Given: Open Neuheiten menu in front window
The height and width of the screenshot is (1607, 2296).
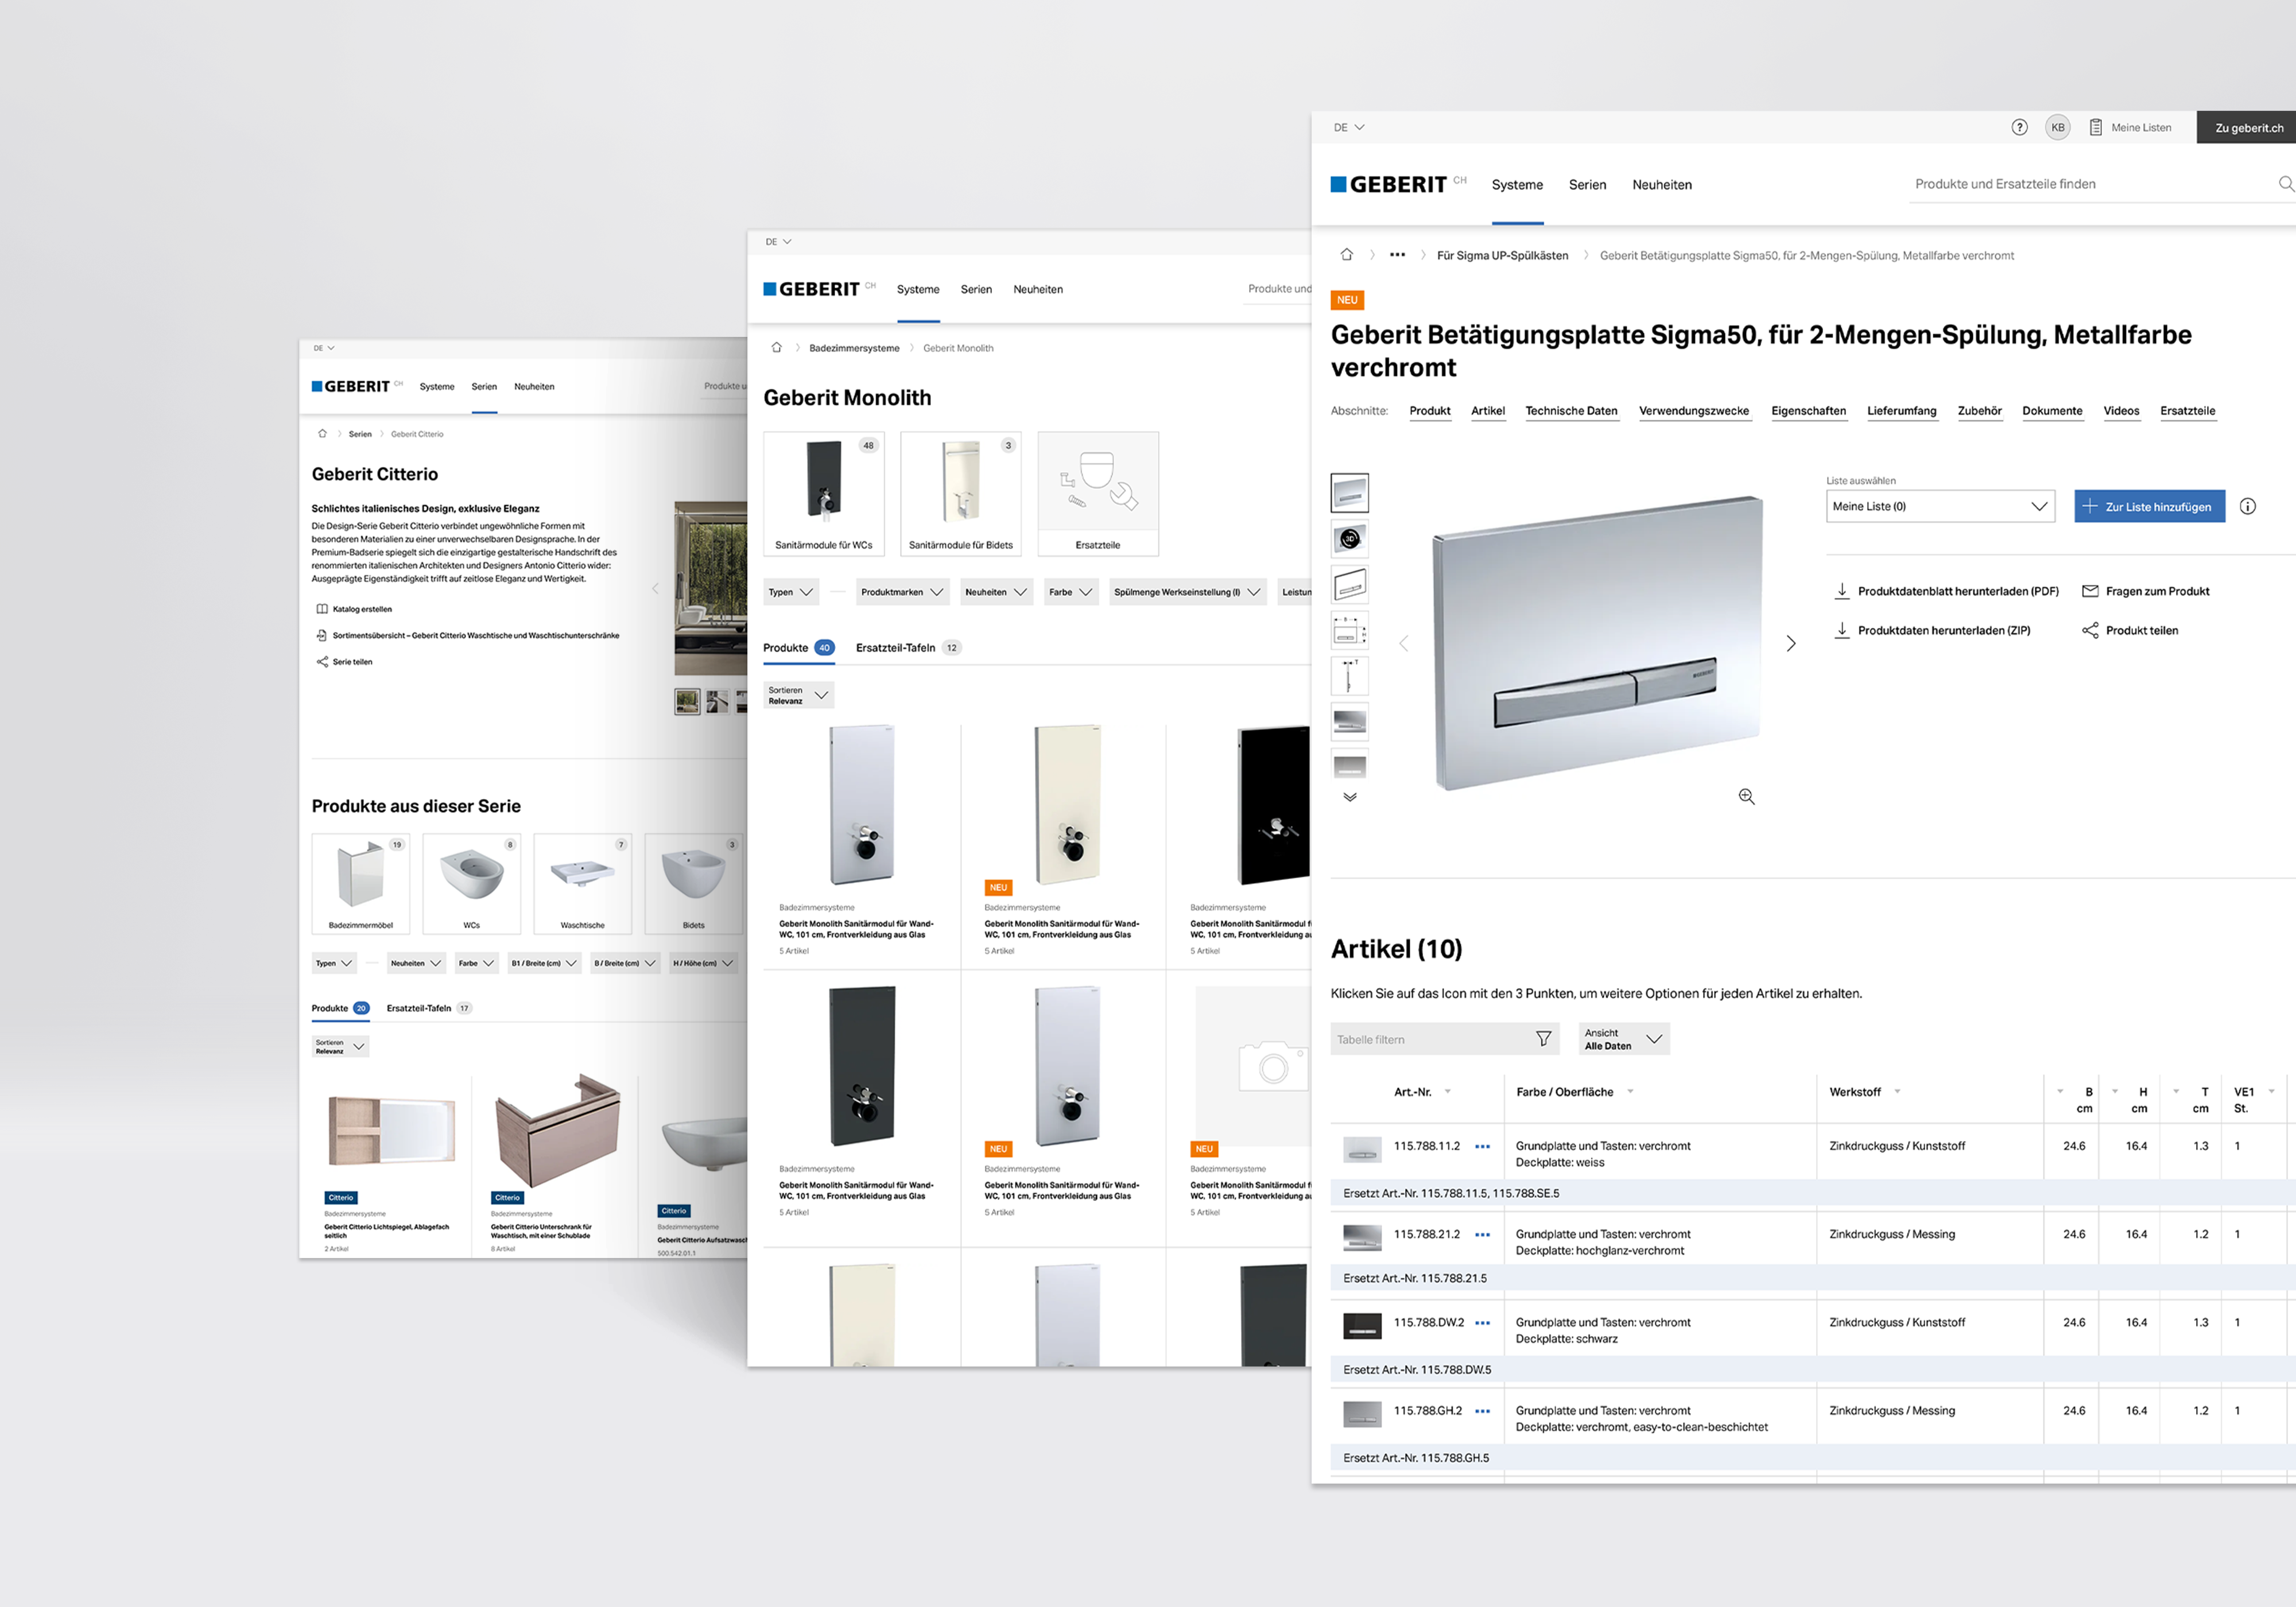Looking at the screenshot, I should pyautogui.click(x=1662, y=185).
